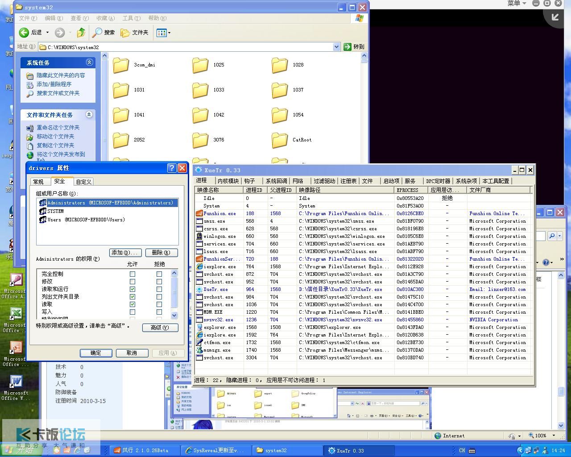Switch to 网络 tab in XueTr

298,181
